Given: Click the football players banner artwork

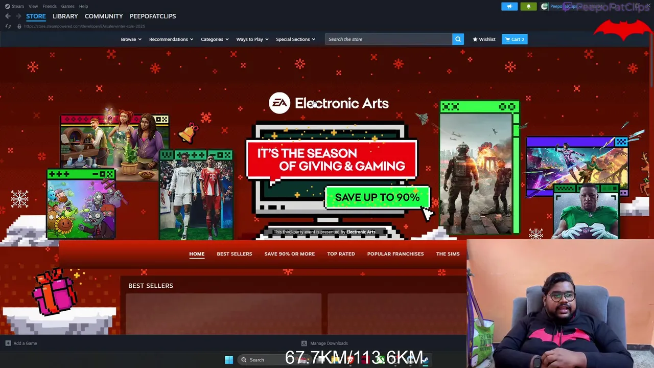Looking at the screenshot, I should point(196,195).
